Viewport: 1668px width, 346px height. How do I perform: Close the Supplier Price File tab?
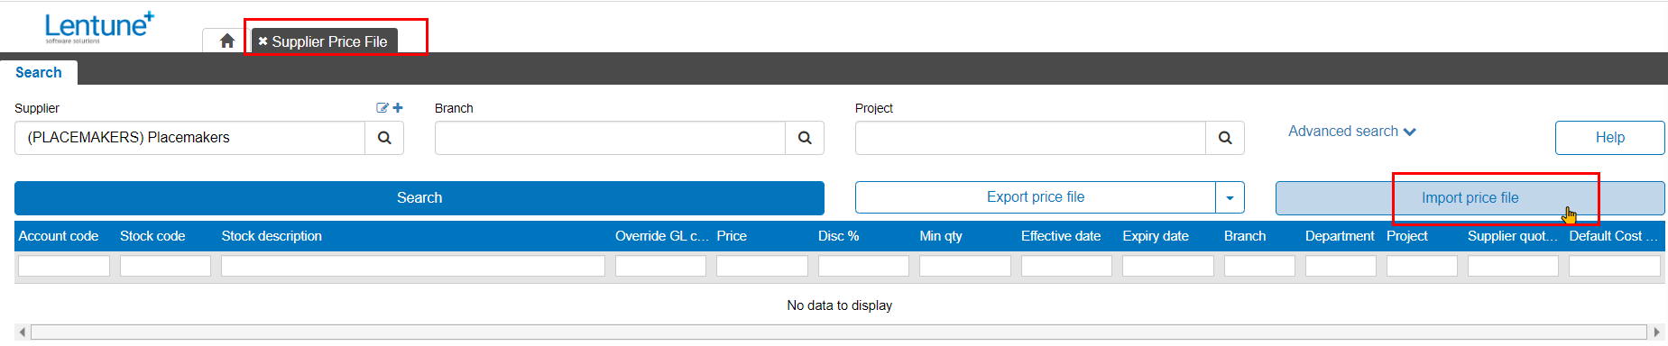[x=263, y=41]
